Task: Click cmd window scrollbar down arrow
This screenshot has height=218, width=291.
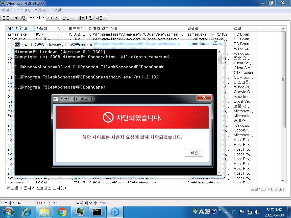Action: 219,173
